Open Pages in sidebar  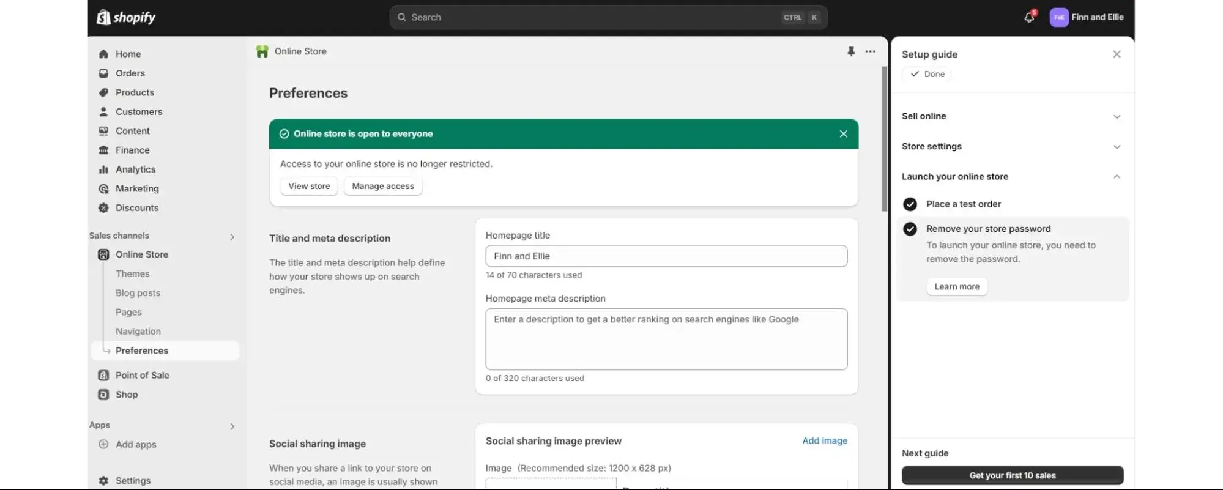(128, 312)
